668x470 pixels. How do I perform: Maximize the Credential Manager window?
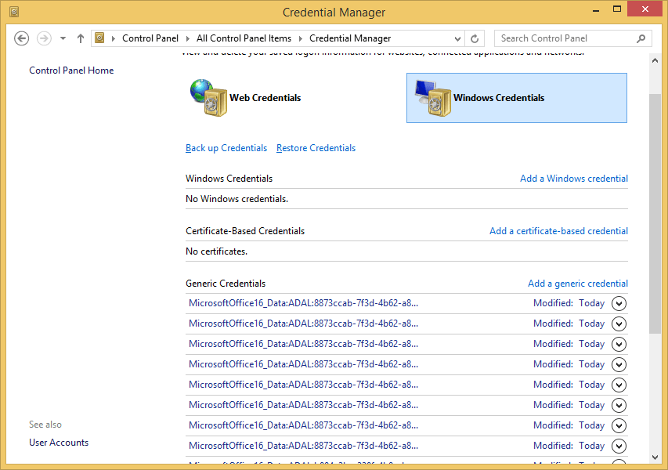click(x=617, y=9)
